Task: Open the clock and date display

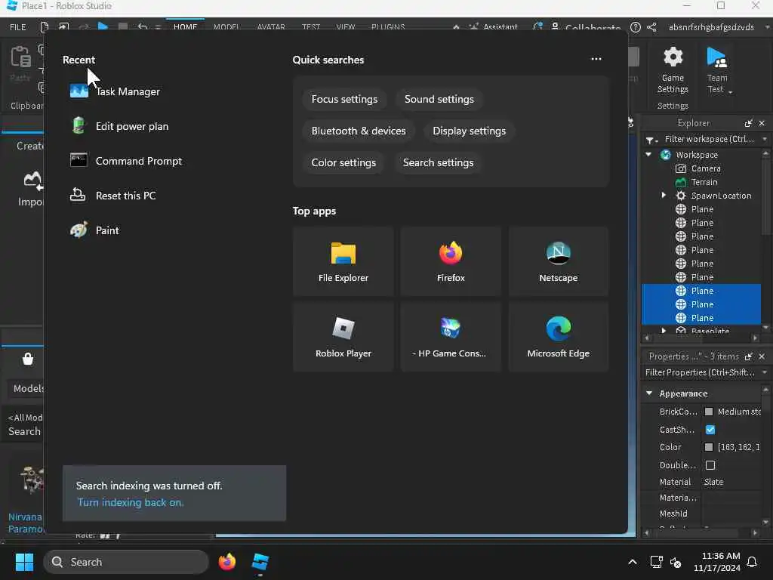Action: (716, 562)
